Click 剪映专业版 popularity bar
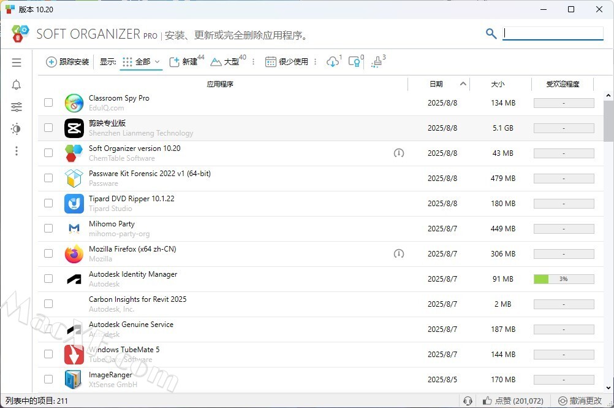614x408 pixels. click(564, 128)
